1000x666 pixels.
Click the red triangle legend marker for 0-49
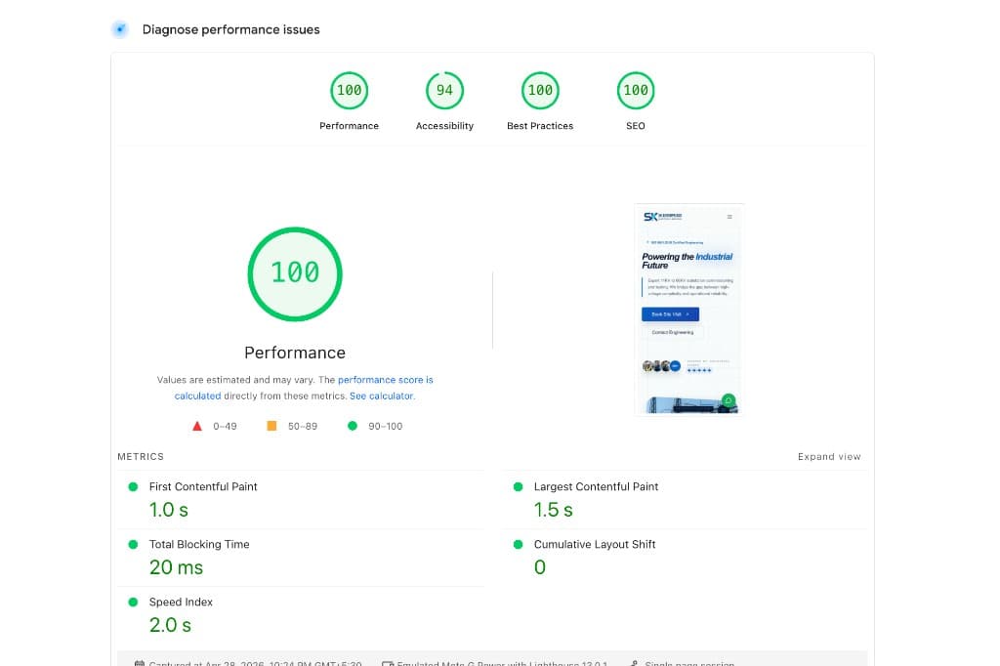point(198,425)
